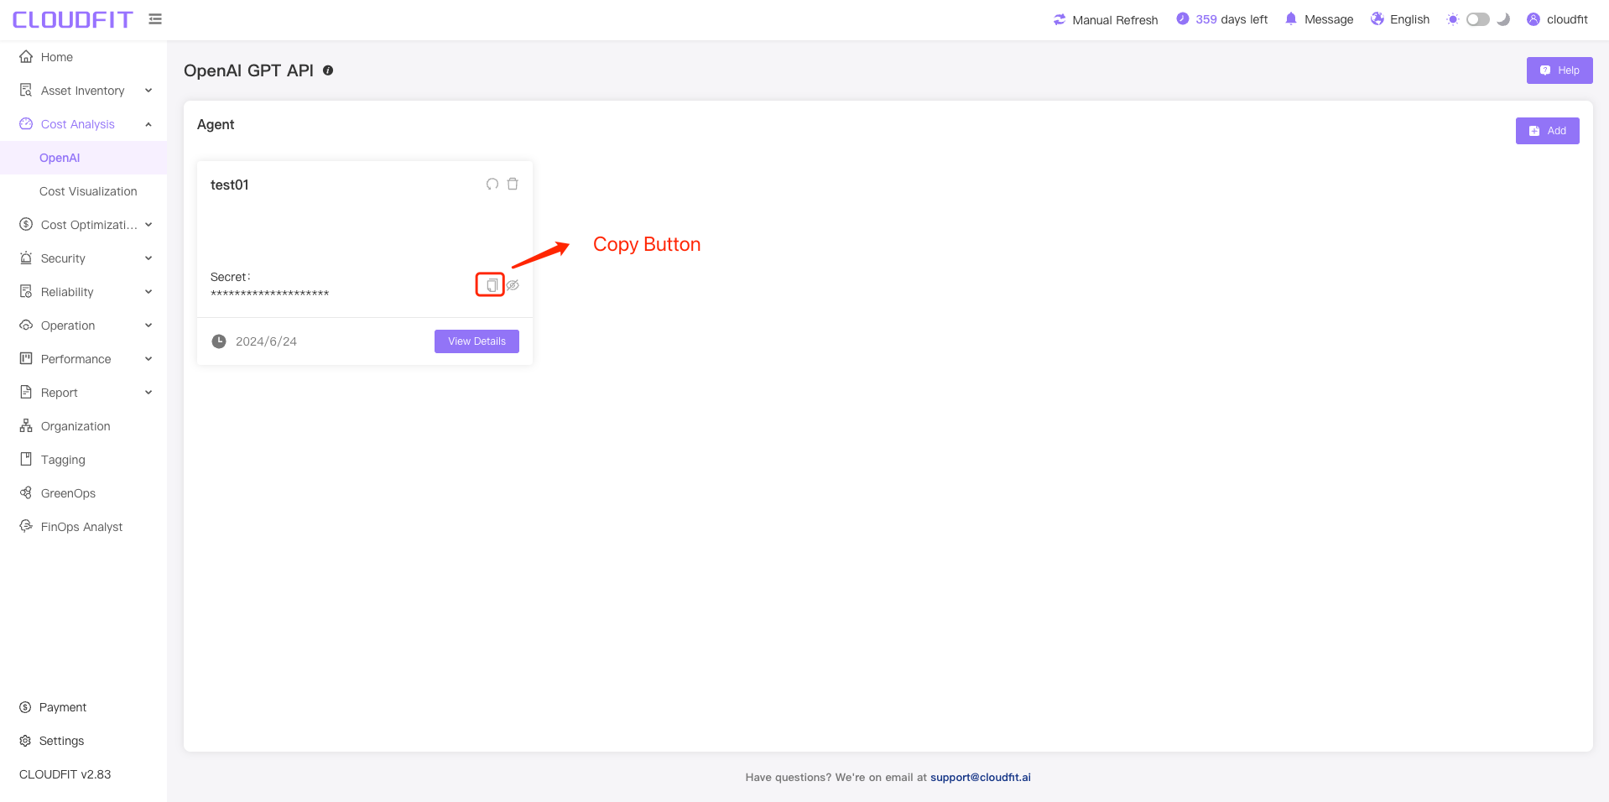This screenshot has width=1609, height=802.
Task: Click the 2024/6/24 date text
Action: click(x=266, y=341)
